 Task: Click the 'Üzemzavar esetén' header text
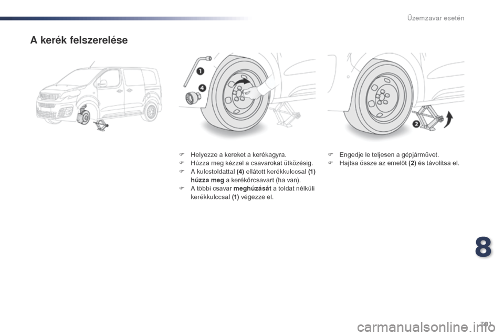pyautogui.click(x=436, y=18)
